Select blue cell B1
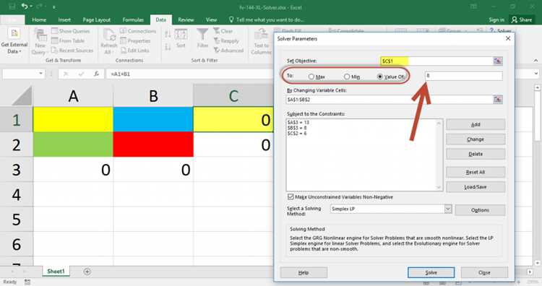 click(x=153, y=119)
